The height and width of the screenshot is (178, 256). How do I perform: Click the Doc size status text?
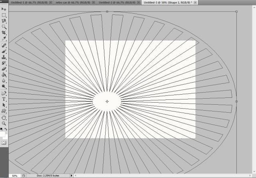coord(48,176)
